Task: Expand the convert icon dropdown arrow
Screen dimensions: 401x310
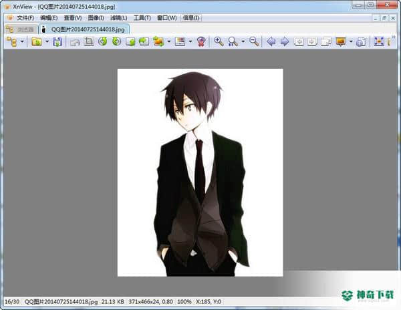Action: pos(169,41)
